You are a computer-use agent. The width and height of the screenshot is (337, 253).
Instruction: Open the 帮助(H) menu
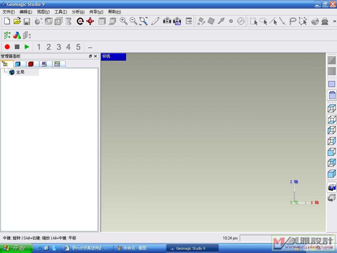tap(115, 12)
